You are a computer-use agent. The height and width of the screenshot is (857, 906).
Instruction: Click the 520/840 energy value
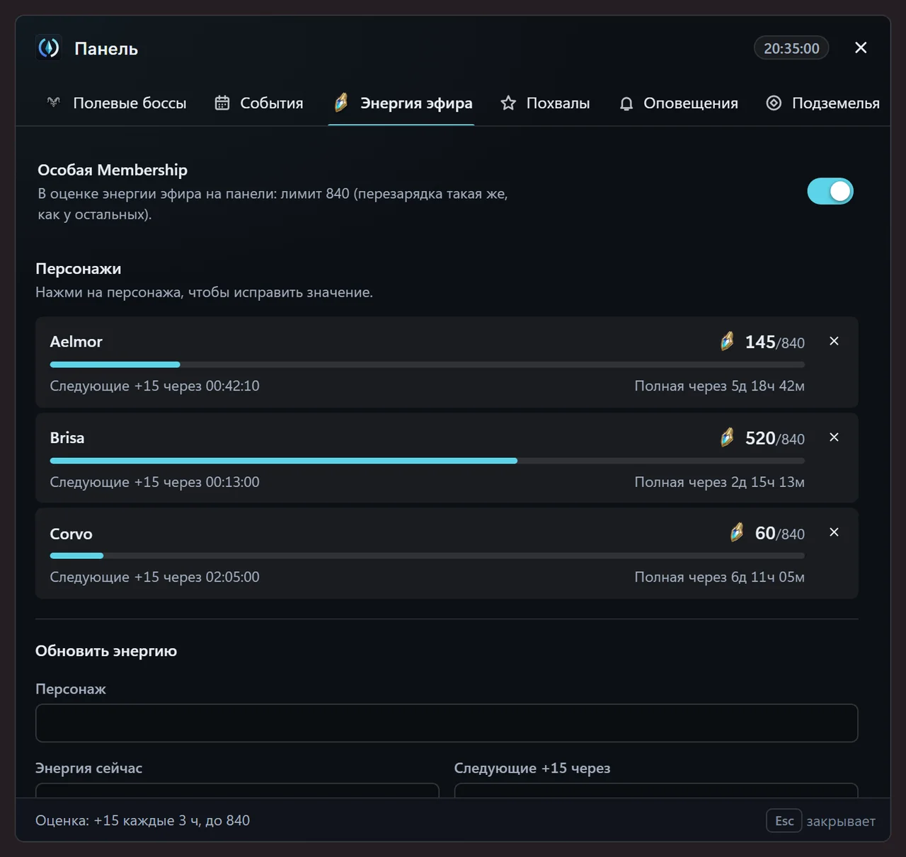[774, 438]
